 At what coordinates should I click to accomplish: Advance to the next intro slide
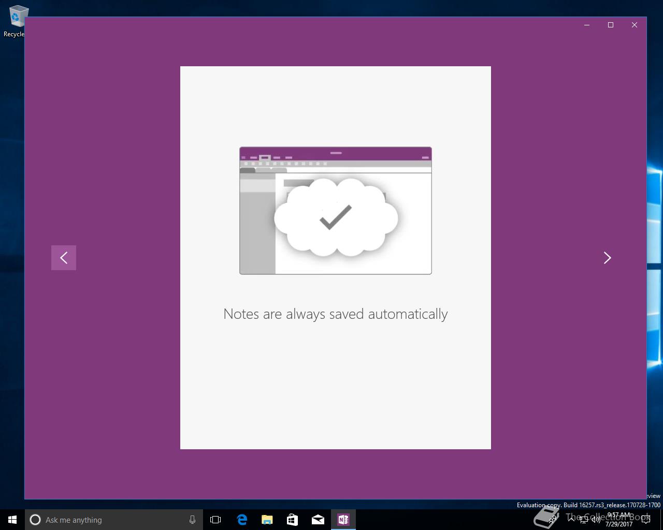(x=608, y=258)
